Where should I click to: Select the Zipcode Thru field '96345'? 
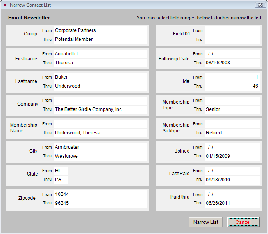100,203
